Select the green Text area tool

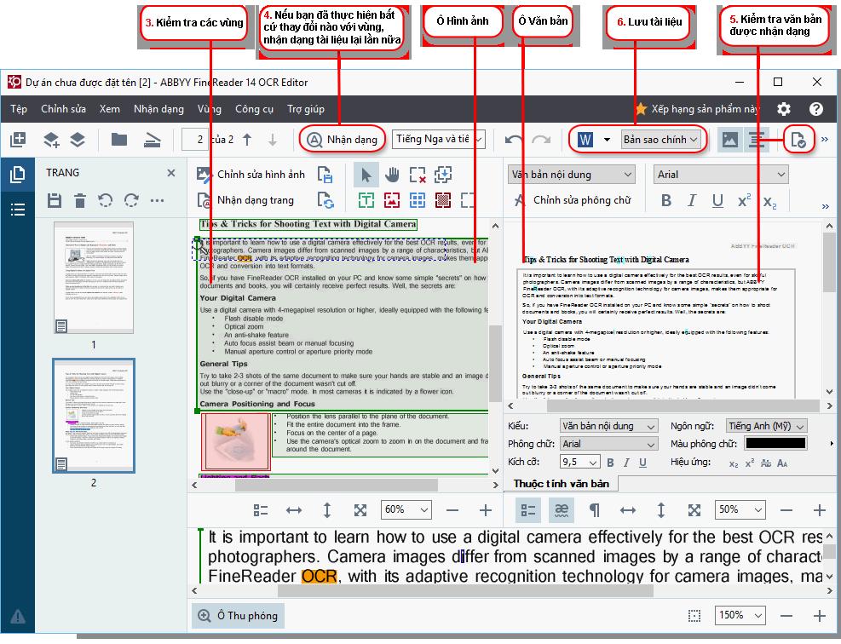pos(366,200)
